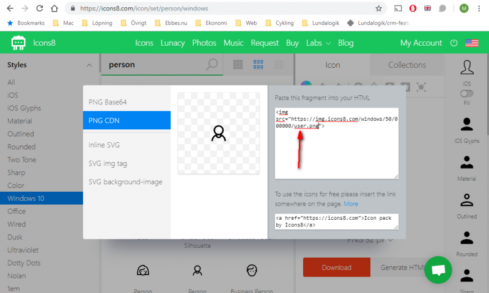The height and width of the screenshot is (293, 489).
Task: Click the logout power icon
Action: pos(454,43)
